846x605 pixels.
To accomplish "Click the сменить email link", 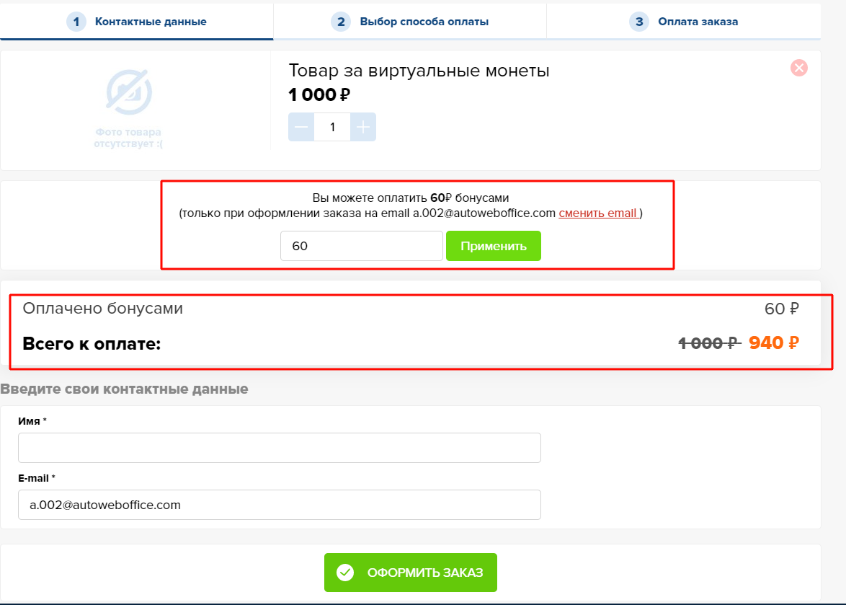I will click(x=598, y=213).
